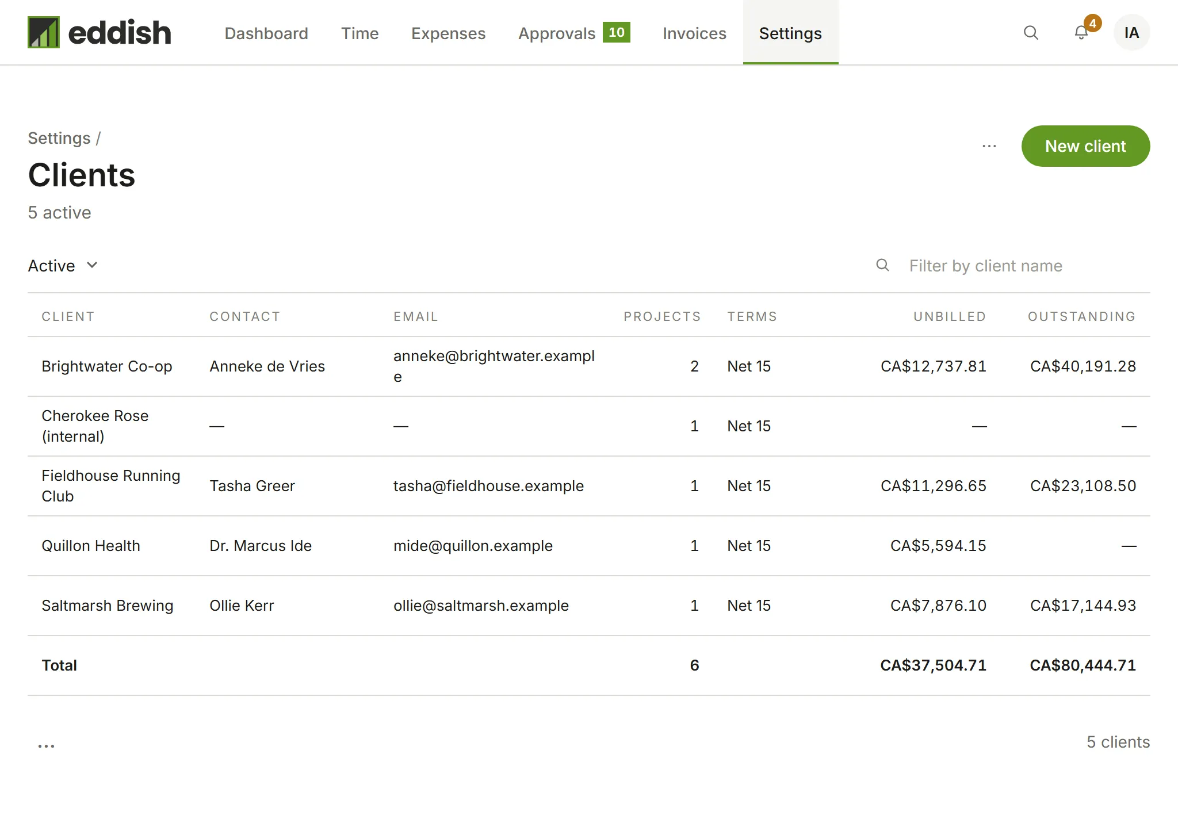The image size is (1178, 827).
Task: Click contact Dr. Marcus Ide
Action: pos(261,546)
